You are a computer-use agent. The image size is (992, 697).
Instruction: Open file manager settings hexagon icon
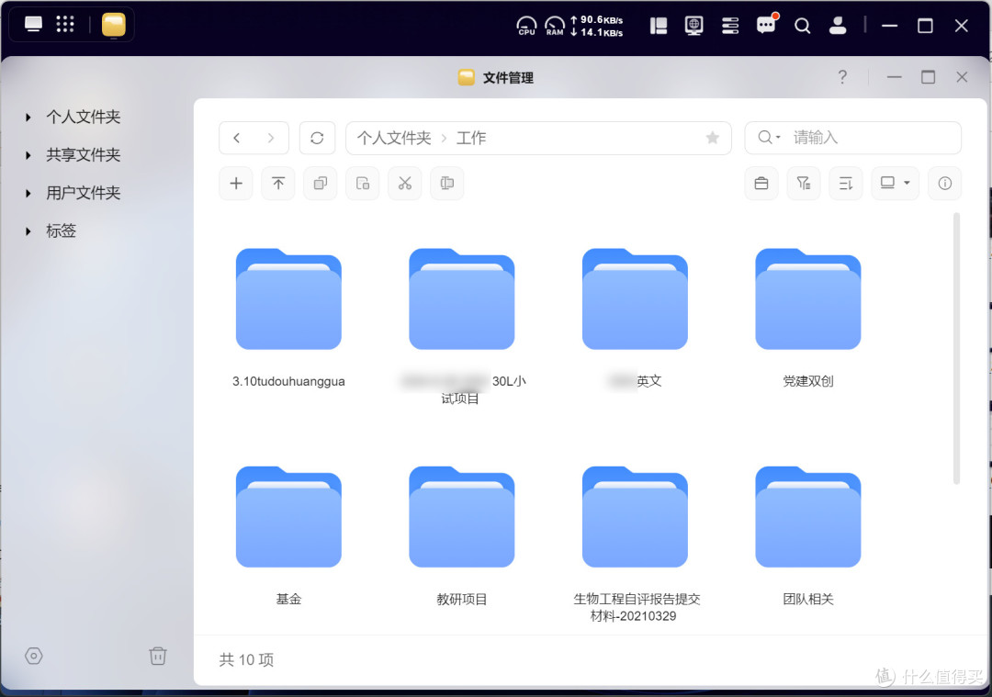tap(34, 656)
